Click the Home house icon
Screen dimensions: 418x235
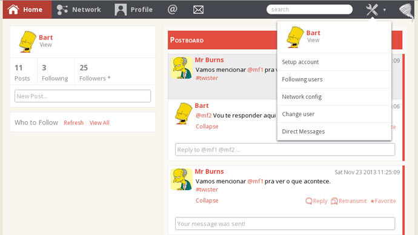(x=13, y=9)
